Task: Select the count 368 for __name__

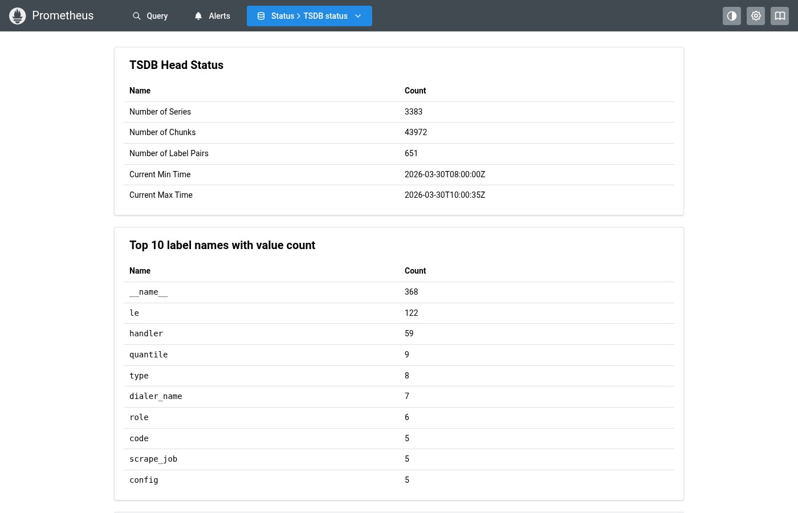Action: click(x=411, y=292)
